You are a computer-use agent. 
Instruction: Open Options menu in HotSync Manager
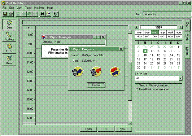[x=47, y=42]
